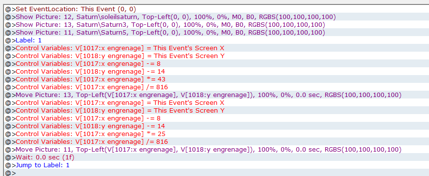Select the x engrenage *= 25 line
Viewport: 429px width, 176px height.
(x=216, y=134)
